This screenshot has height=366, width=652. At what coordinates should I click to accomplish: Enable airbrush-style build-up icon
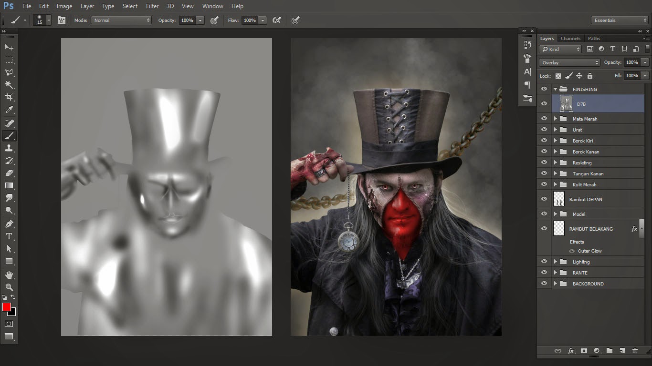[x=277, y=20]
